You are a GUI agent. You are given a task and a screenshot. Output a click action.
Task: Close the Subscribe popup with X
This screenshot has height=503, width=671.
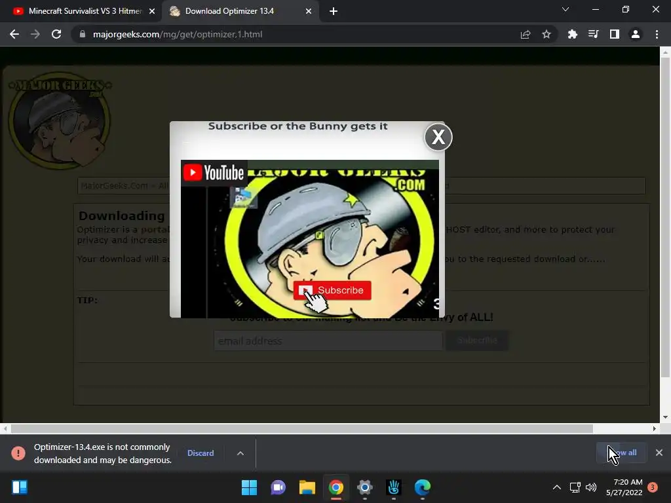point(438,138)
